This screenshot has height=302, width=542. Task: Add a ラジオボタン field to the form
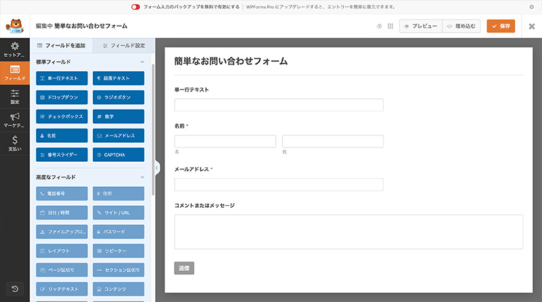coord(119,98)
